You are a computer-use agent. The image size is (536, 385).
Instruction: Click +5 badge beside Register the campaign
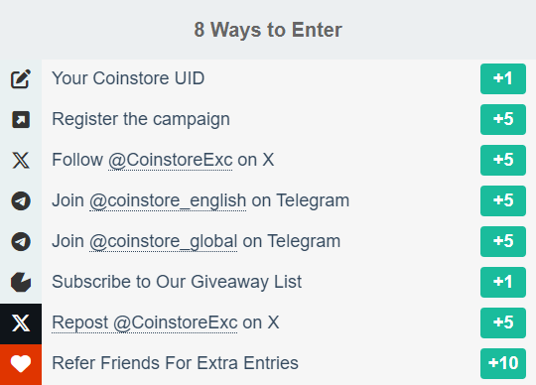(503, 119)
